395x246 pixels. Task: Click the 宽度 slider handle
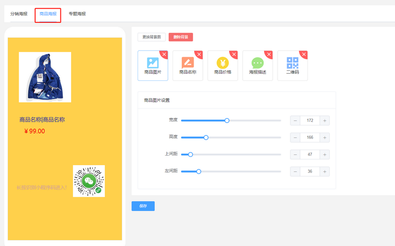[227, 121]
